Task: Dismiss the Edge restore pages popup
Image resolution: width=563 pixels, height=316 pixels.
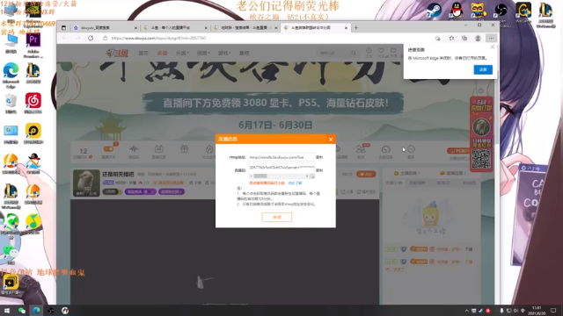Action: pos(493,47)
